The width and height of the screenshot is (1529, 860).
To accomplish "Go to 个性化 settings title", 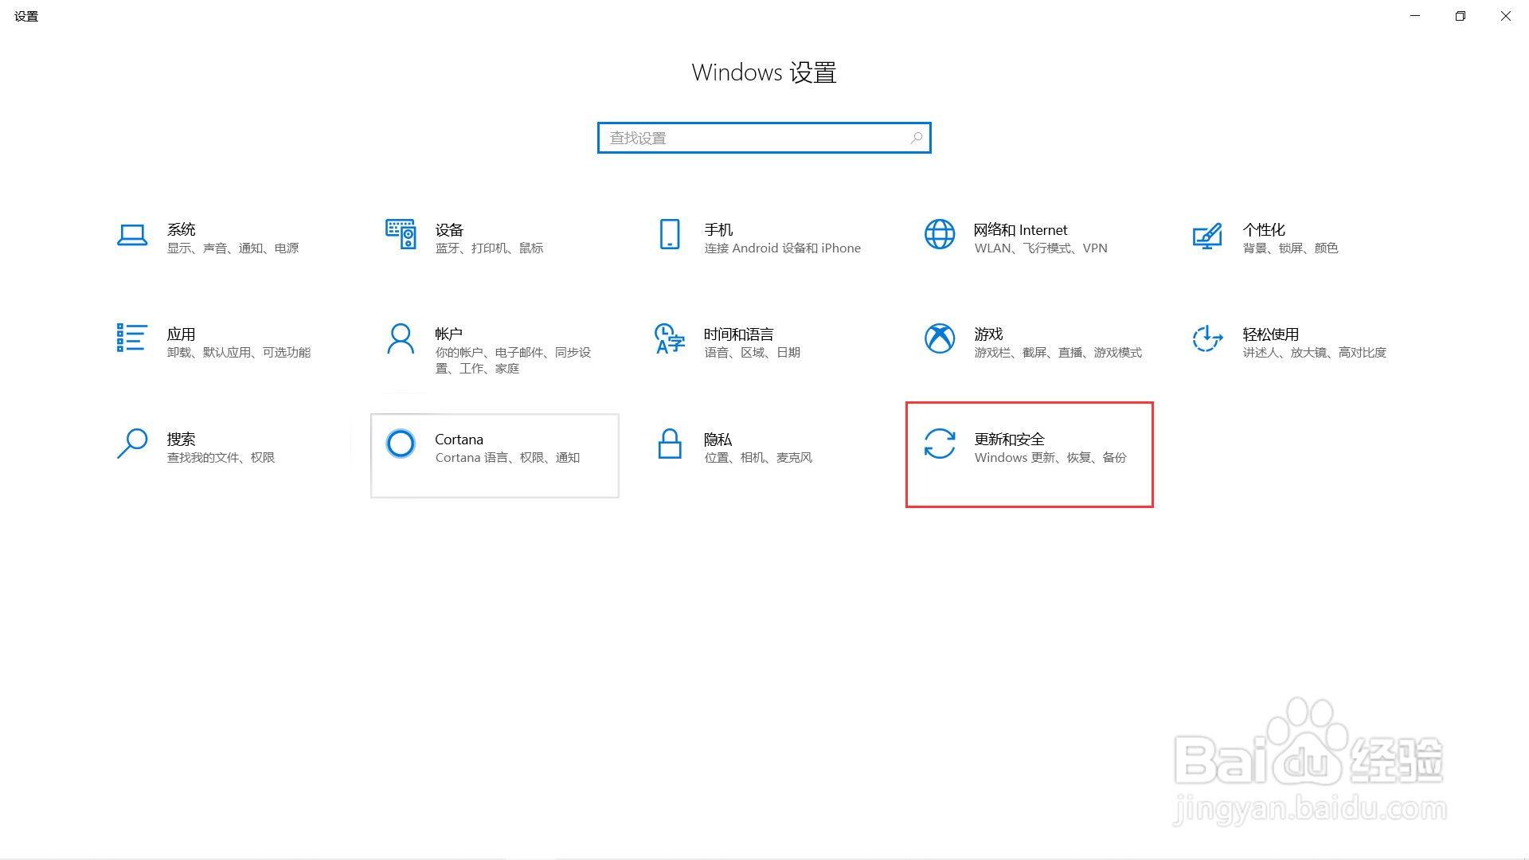I will [1264, 229].
